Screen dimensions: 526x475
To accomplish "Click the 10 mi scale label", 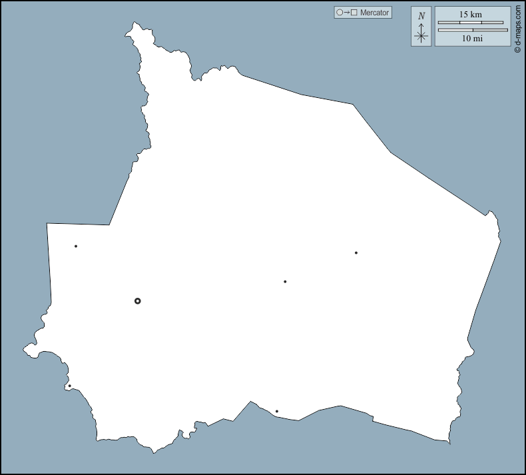I will pyautogui.click(x=472, y=39).
